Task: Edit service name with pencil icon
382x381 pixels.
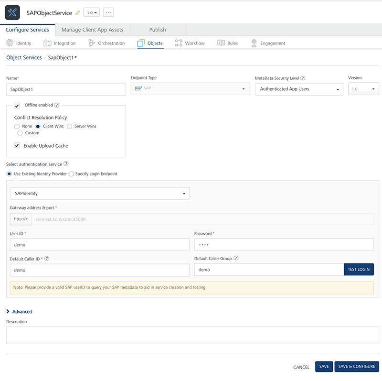Action: click(78, 13)
